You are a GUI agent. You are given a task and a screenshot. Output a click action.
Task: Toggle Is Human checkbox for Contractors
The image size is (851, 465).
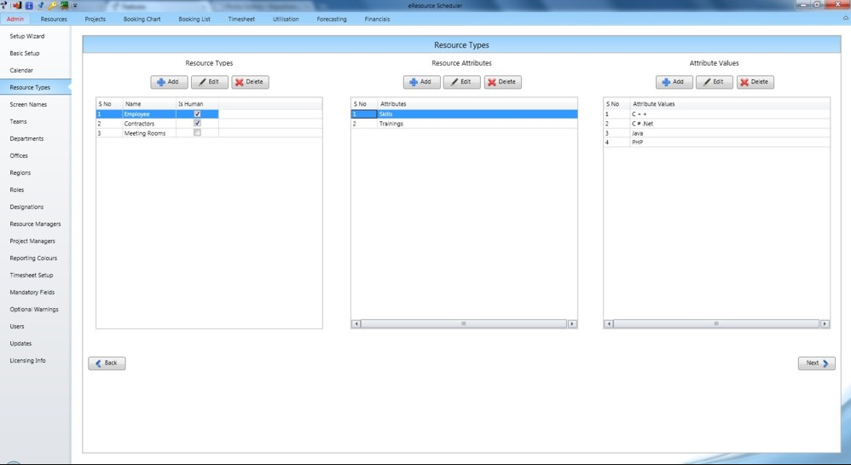coord(197,124)
